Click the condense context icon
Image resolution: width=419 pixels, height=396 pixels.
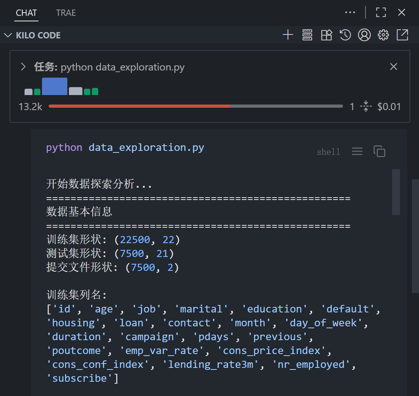click(x=366, y=107)
